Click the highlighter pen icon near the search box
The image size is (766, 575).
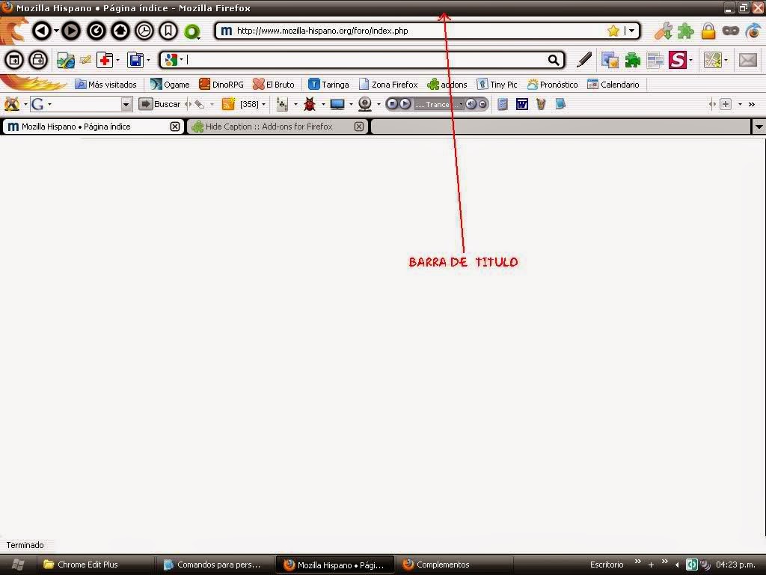pyautogui.click(x=585, y=60)
